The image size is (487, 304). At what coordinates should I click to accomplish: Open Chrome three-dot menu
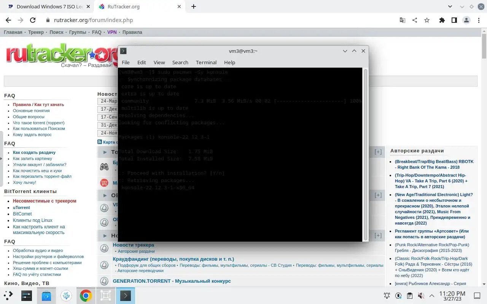click(x=478, y=20)
